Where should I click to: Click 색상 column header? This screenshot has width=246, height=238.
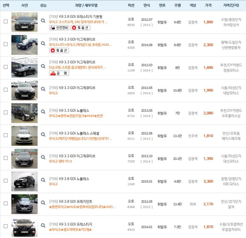tap(193, 5)
